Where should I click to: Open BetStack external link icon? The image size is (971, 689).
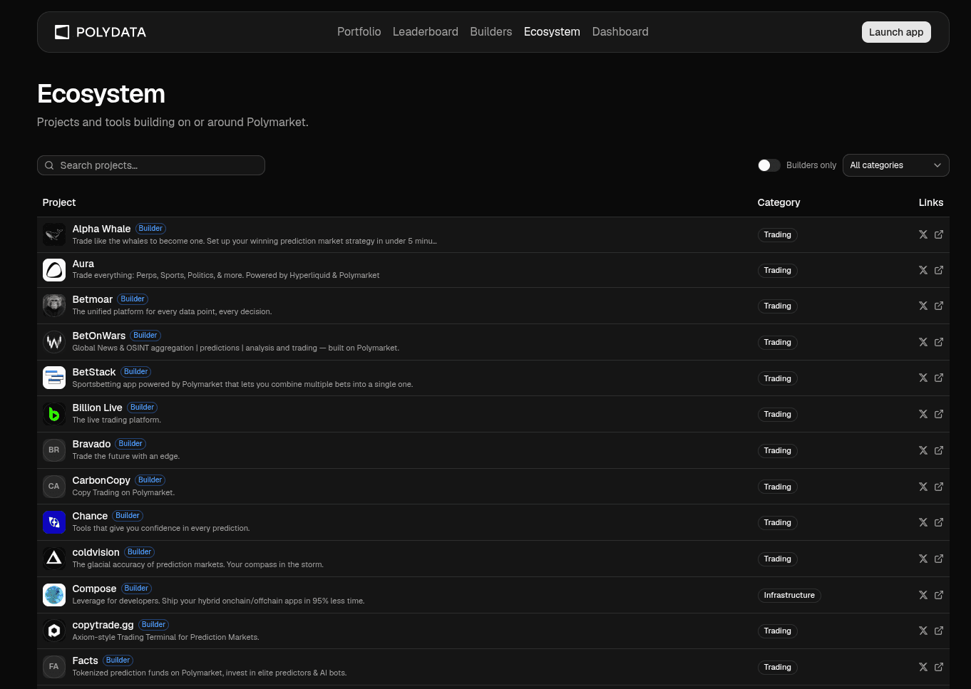point(939,378)
